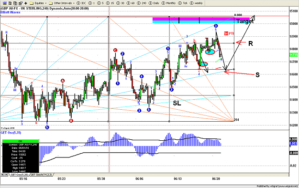The height and width of the screenshot is (188, 299).
Task: Expand the Other Intervals dropdown
Action: point(62,3)
